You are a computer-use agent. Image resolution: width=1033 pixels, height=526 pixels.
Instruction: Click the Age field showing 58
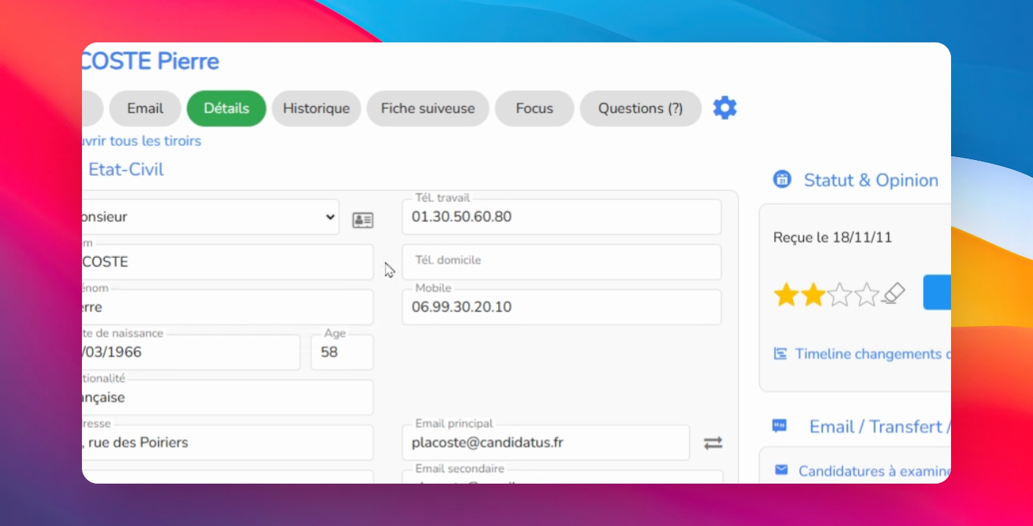(342, 352)
